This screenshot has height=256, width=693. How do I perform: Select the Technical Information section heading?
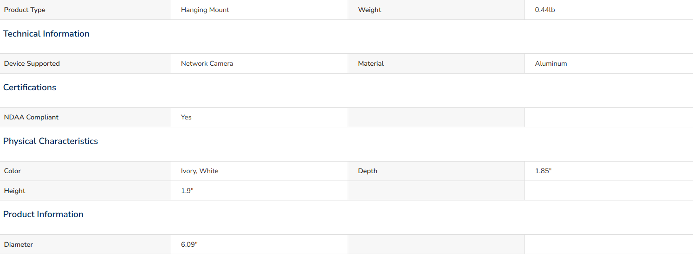46,34
